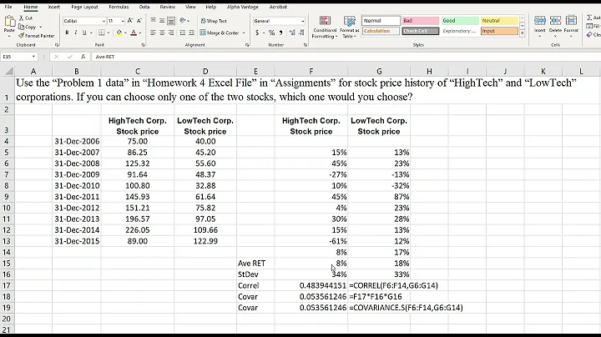Viewport: 601px width, 337px height.
Task: Open the Merge & Center dropdown arrow
Action: point(244,33)
